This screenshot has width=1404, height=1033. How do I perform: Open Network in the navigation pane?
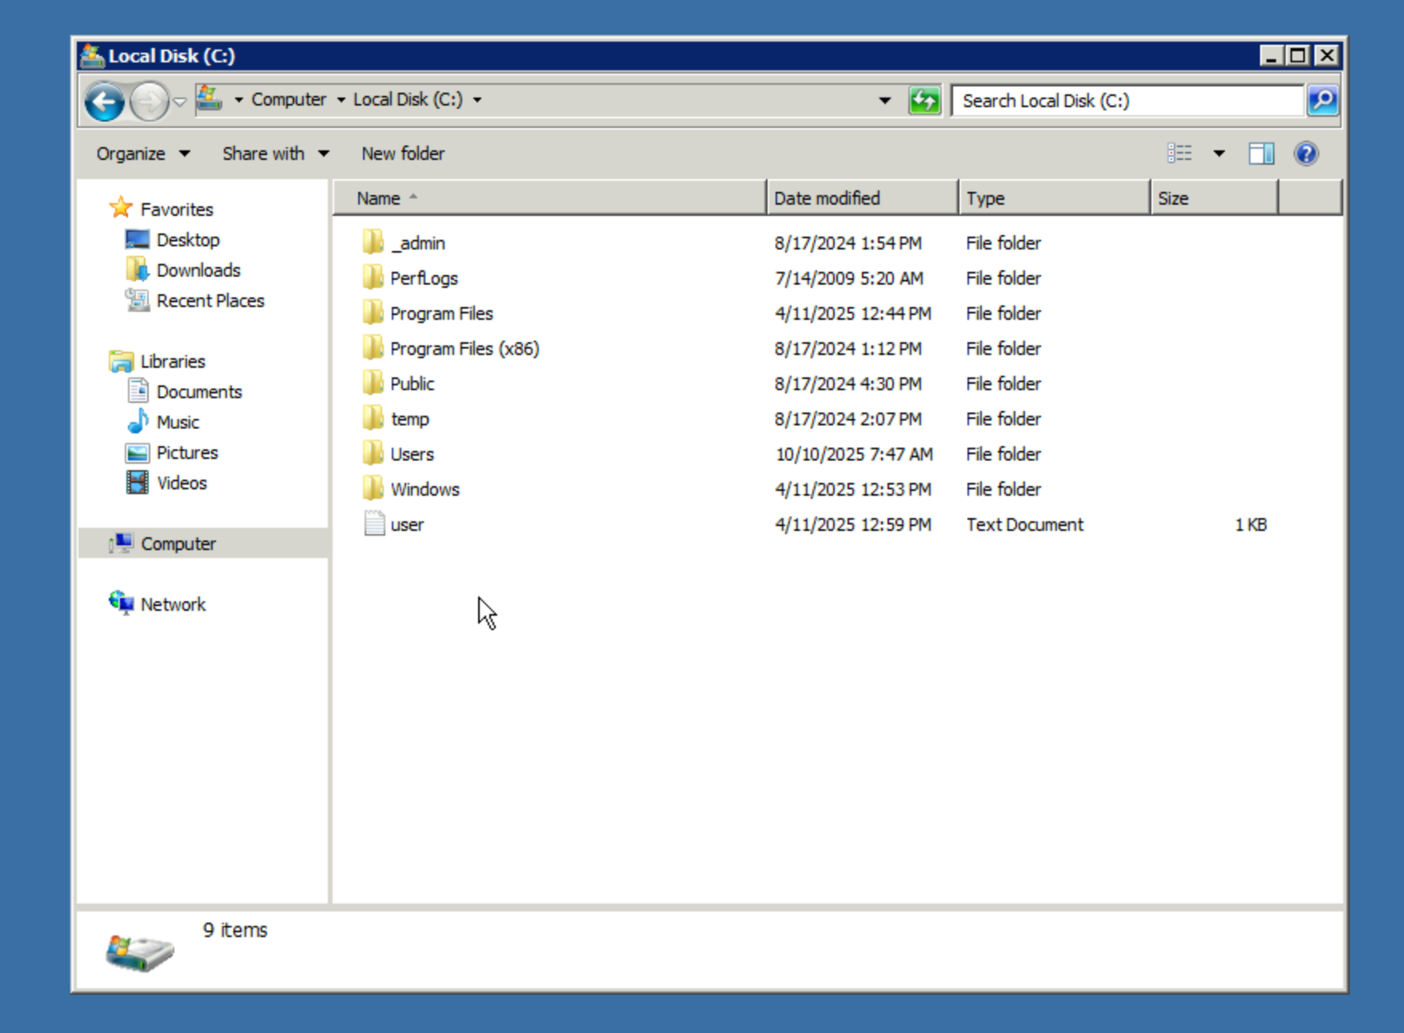(x=173, y=604)
